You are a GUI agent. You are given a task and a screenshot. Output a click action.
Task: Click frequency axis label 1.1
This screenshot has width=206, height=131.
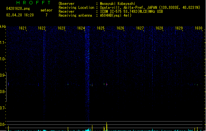tap(3, 43)
